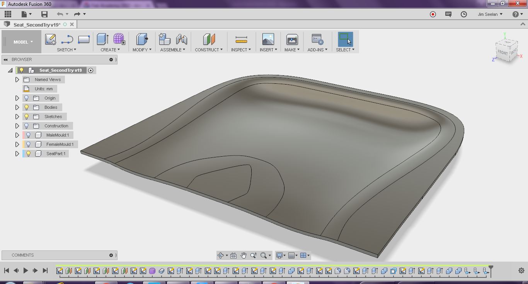Viewport: 528px width, 284px height.
Task: Open the MODEL workspace dropdown
Action: [x=23, y=42]
